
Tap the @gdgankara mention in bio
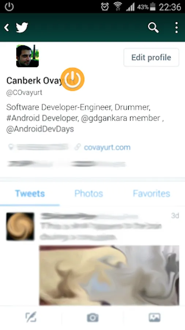tap(104, 118)
